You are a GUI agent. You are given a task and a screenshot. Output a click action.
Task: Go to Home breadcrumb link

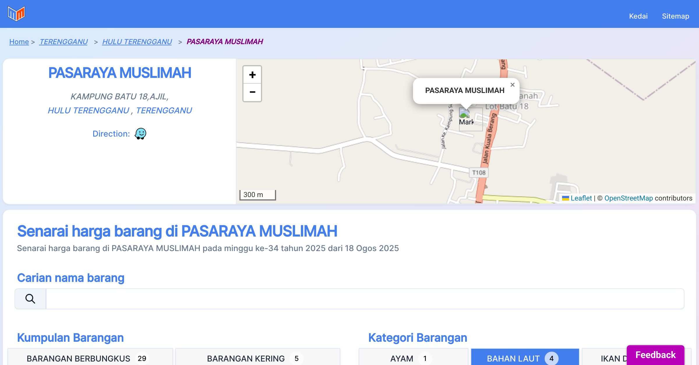click(19, 42)
